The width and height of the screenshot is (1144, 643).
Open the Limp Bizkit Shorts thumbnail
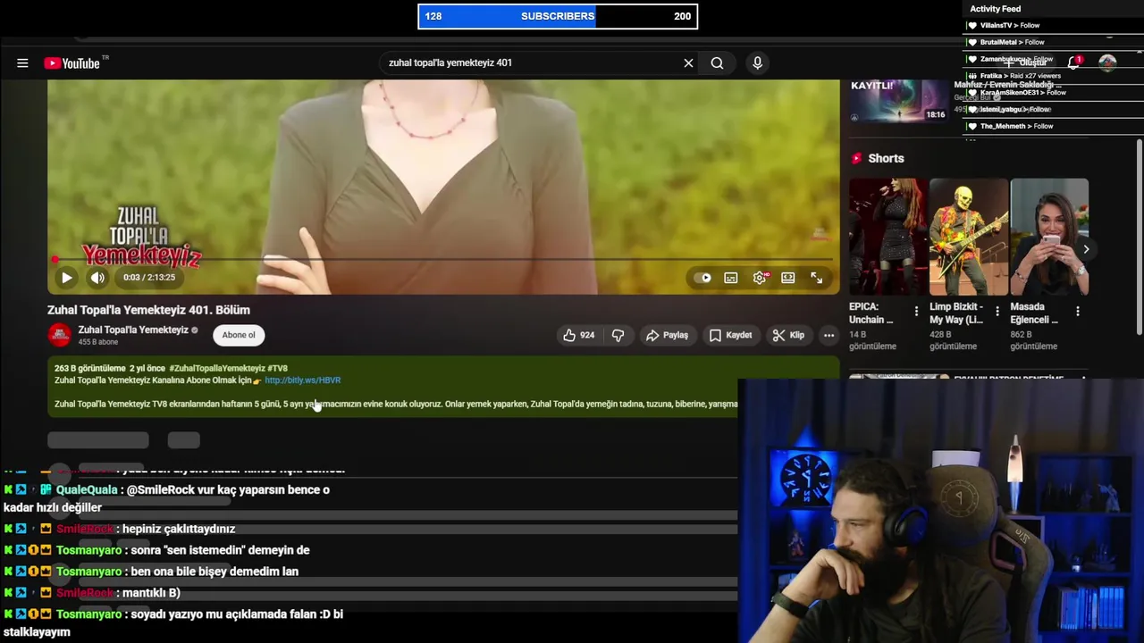pos(969,237)
